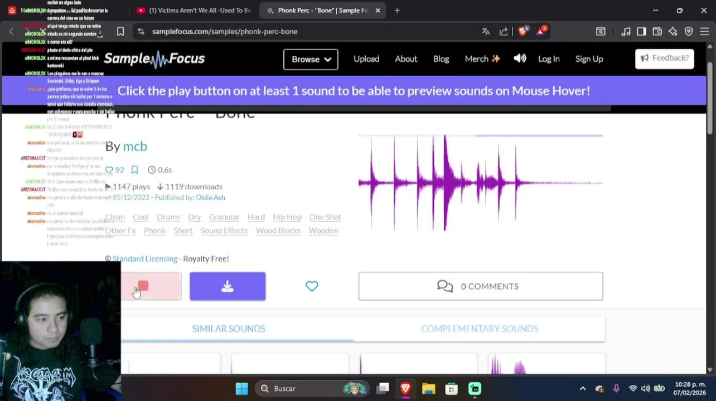The width and height of the screenshot is (716, 401).
Task: Click the Cool tag
Action: click(x=141, y=217)
